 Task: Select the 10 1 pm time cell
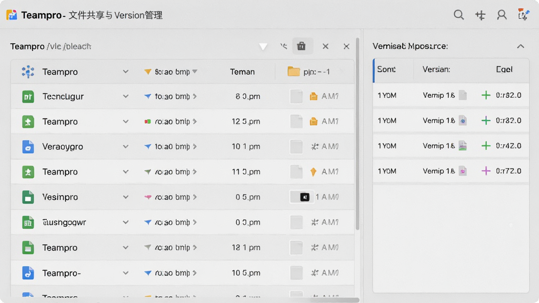coord(246,147)
